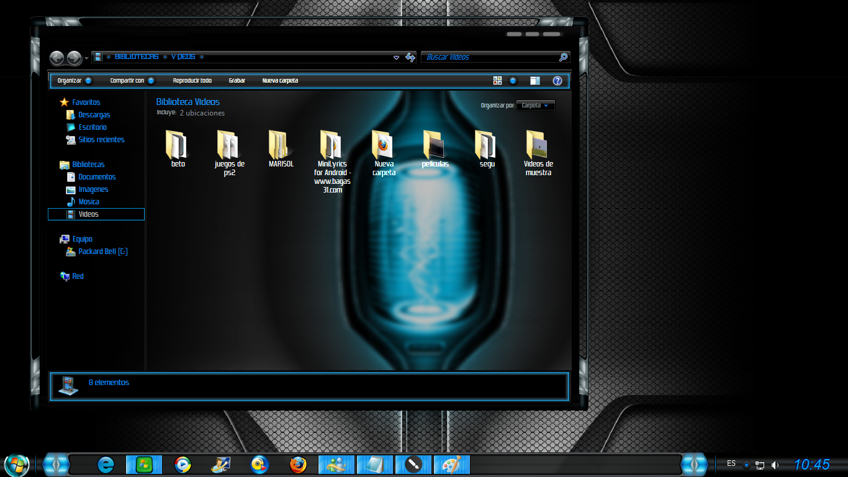This screenshot has width=848, height=477.
Task: Open the Organizar menu
Action: (x=74, y=81)
